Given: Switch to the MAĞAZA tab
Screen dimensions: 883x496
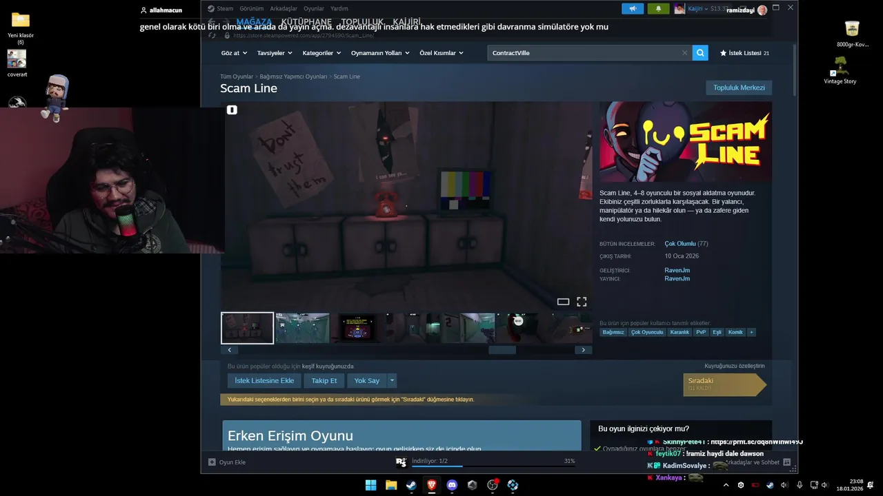Looking at the screenshot, I should pyautogui.click(x=254, y=22).
